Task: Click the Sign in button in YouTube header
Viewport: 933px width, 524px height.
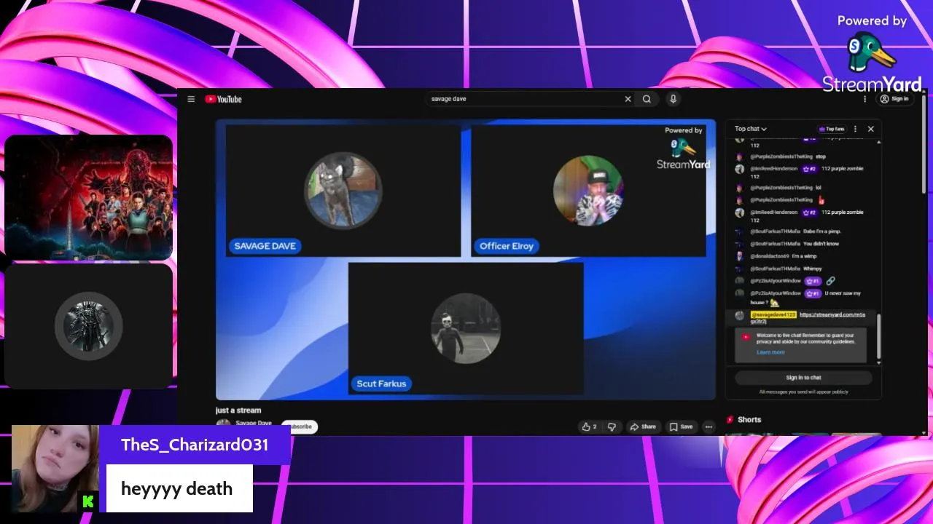Action: [894, 99]
